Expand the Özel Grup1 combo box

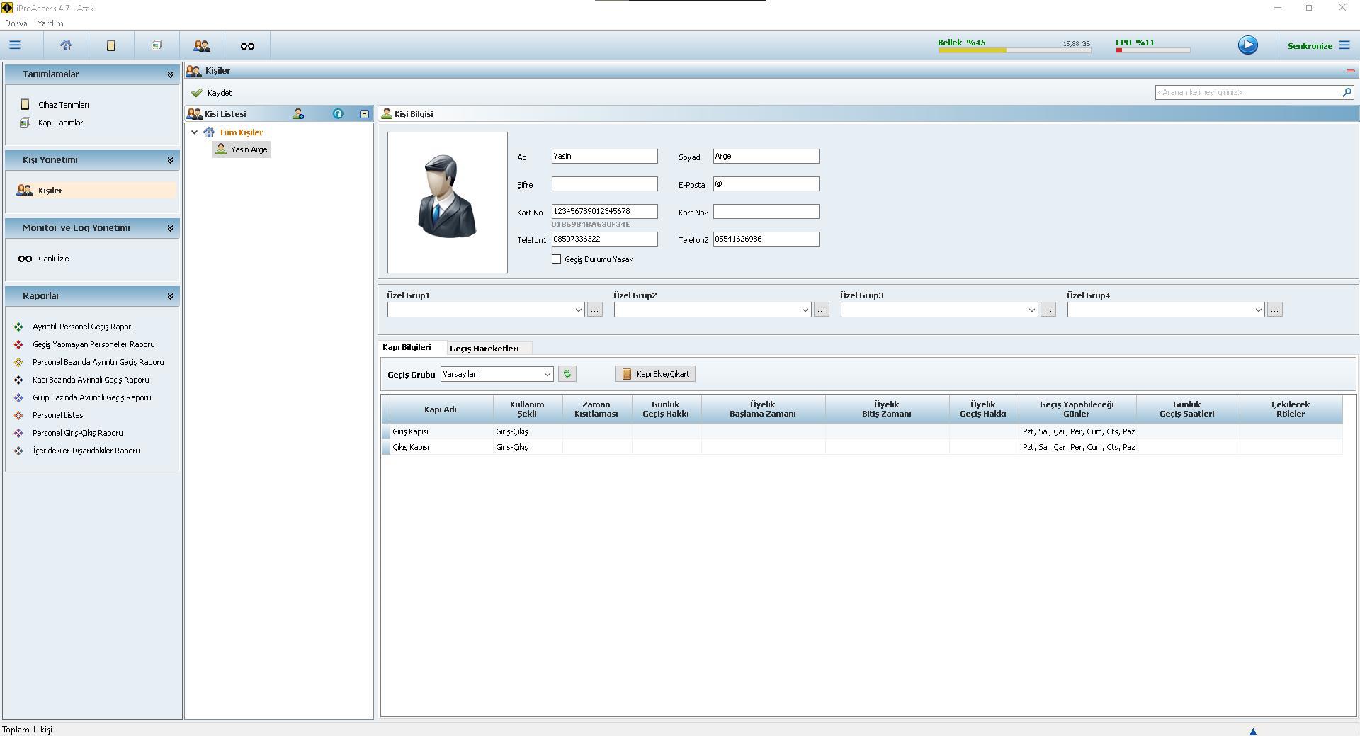[x=578, y=310]
